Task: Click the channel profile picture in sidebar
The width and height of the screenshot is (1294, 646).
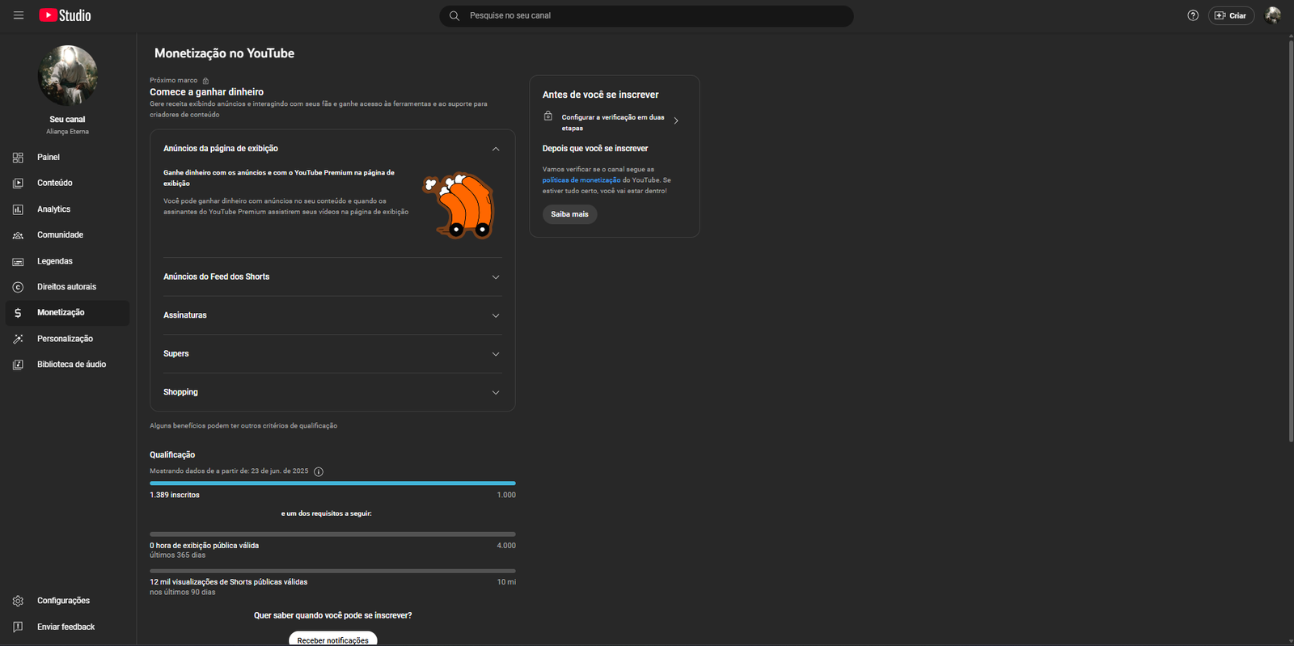Action: pos(68,75)
